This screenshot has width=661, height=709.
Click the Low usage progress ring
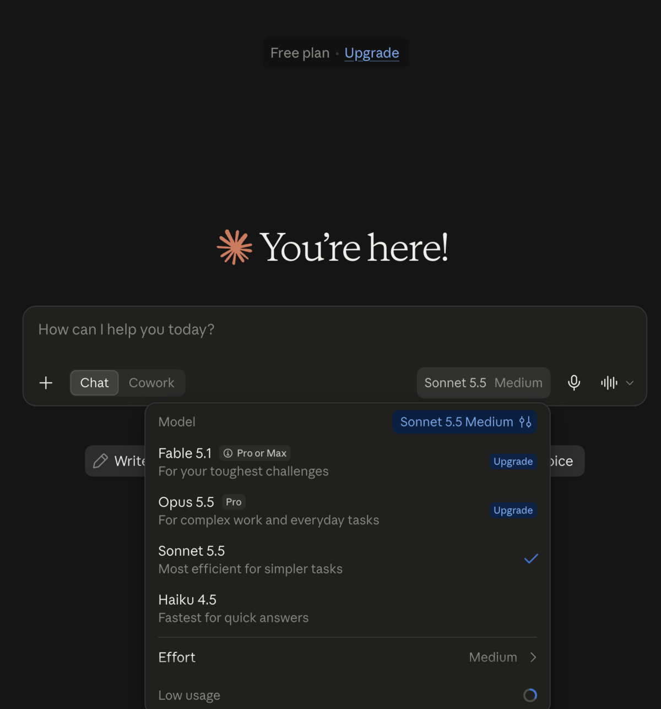click(x=530, y=695)
